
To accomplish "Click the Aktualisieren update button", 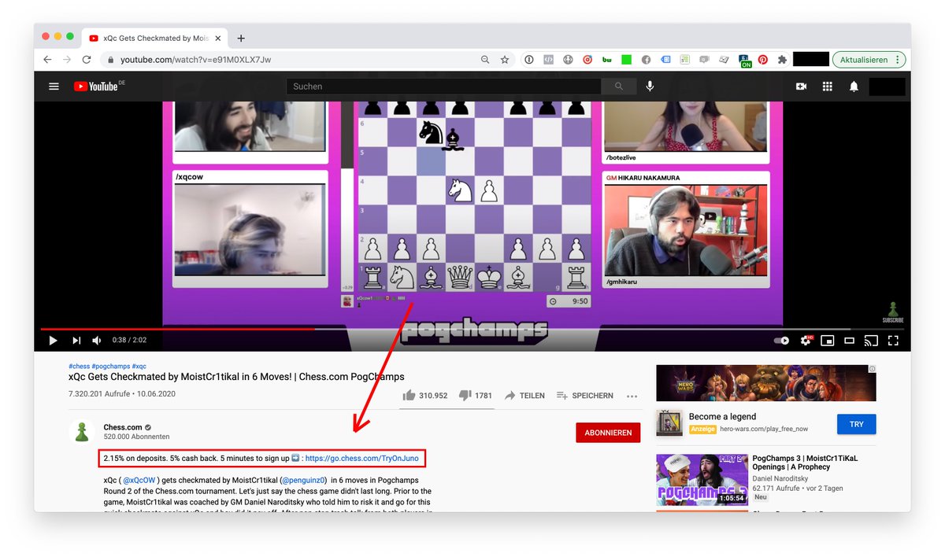I will click(x=869, y=60).
